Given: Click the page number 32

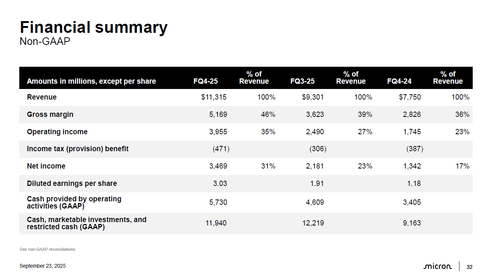Looking at the screenshot, I should click(x=469, y=267).
